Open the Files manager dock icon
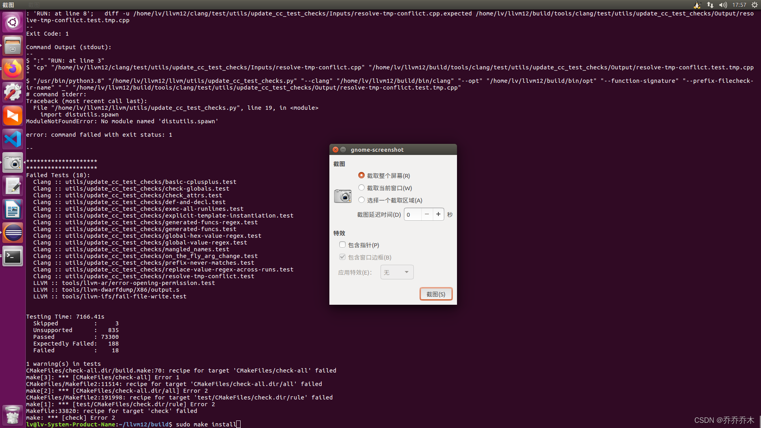The height and width of the screenshot is (428, 761). 13,46
